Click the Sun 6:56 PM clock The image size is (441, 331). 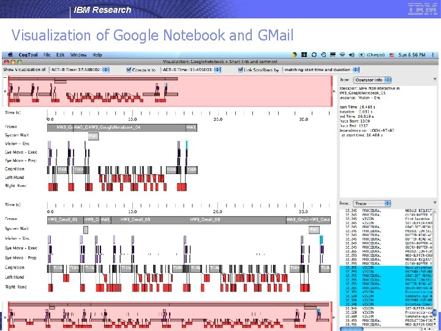click(412, 55)
